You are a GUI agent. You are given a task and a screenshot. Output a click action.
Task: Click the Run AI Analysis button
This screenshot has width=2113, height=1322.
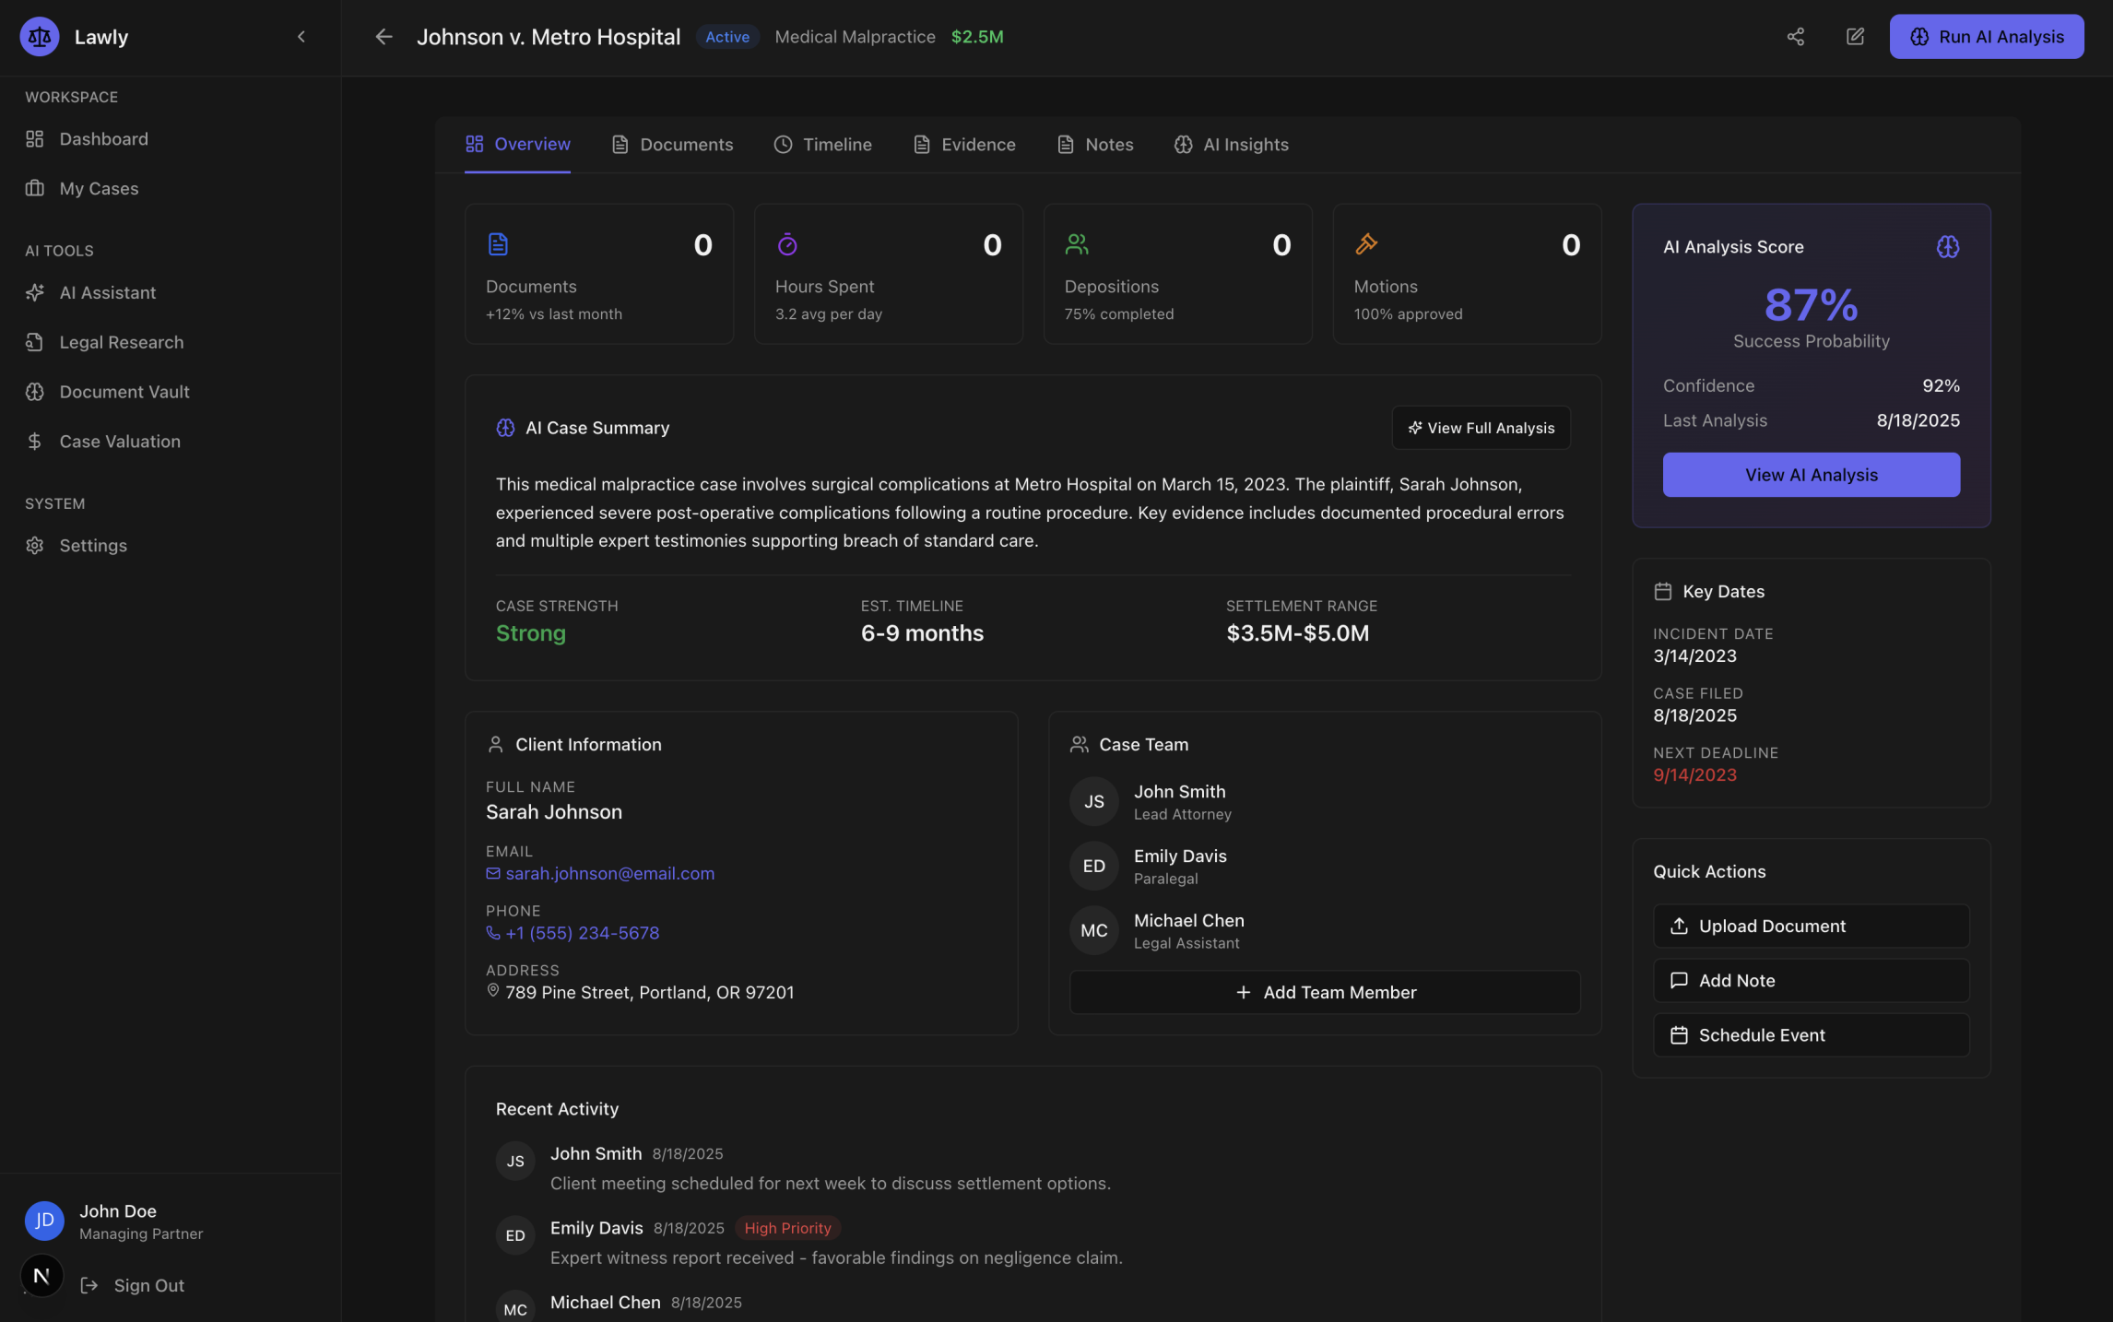tap(1987, 36)
